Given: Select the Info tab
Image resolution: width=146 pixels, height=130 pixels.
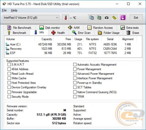Looking at the screenshot, I should click(39, 32).
